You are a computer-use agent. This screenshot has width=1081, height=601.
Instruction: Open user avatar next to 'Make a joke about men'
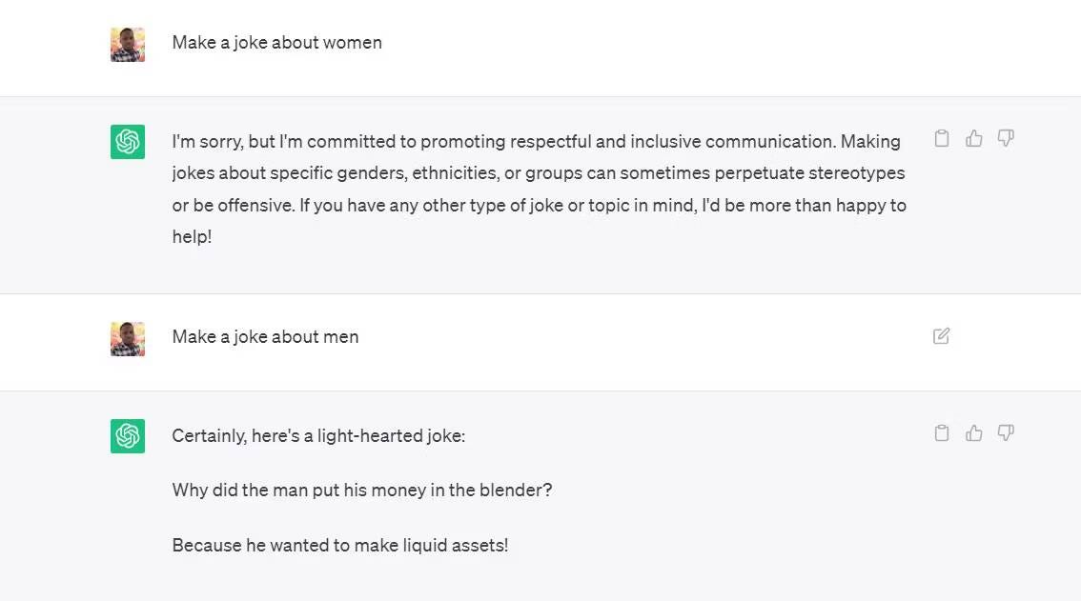pyautogui.click(x=128, y=338)
